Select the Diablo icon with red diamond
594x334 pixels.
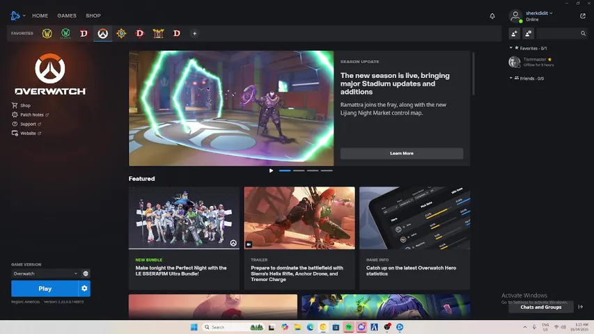140,33
